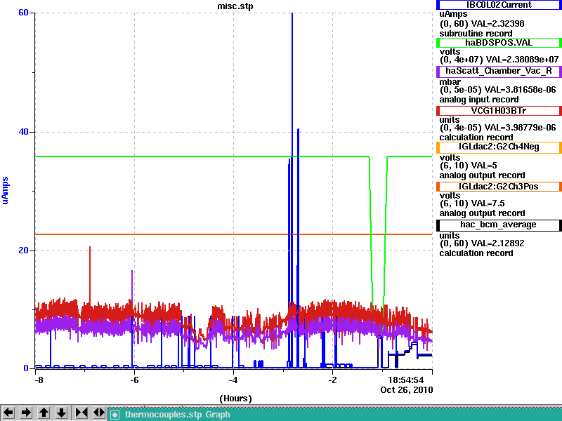Click the mbar units label
The image size is (562, 421).
(450, 82)
